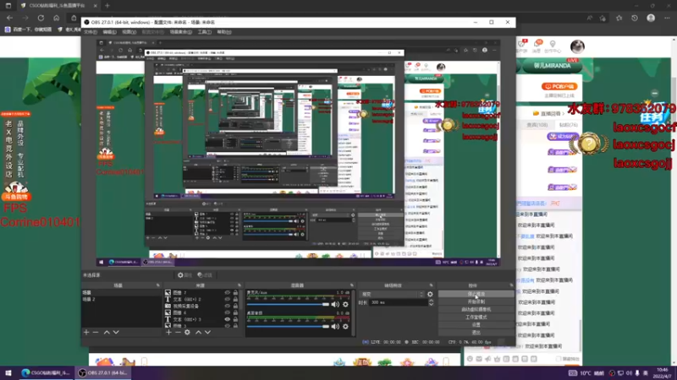Mute the 麦克风/Aux speaker icon
Viewport: 677px width, 380px height.
335,304
